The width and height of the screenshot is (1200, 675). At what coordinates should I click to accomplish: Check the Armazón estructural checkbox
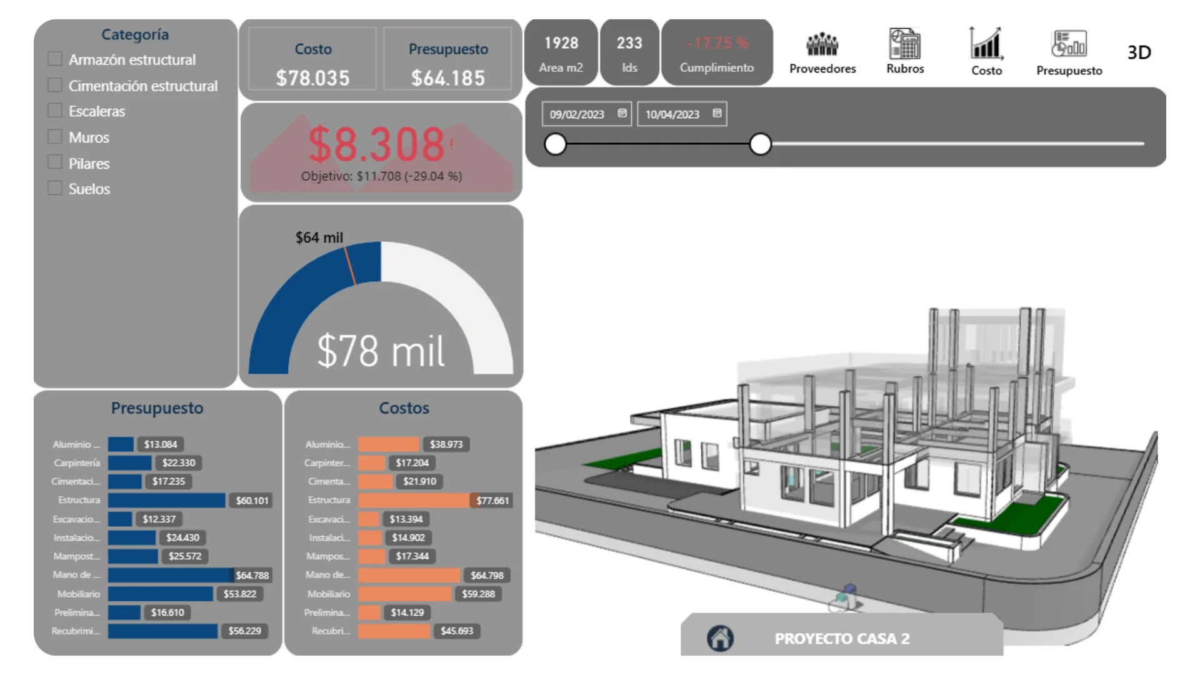[x=55, y=59]
